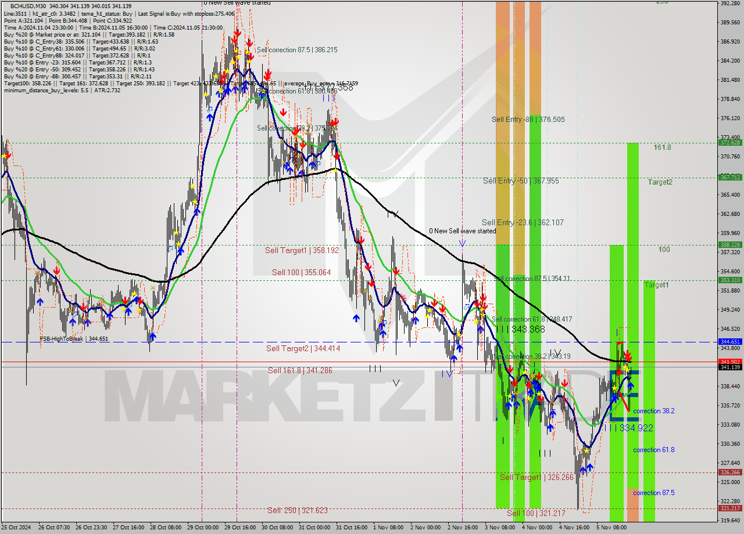Select the '| | | 343.368' wave label
Screen dimensions: 744x534
pos(520,330)
